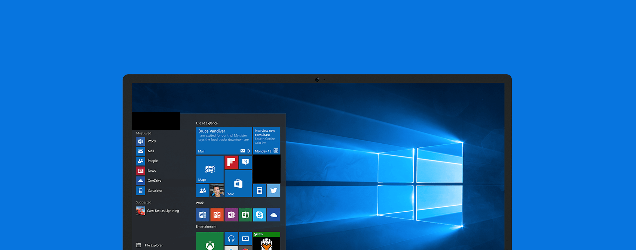
Task: Select the "Entertainment" group header
Action: (206, 226)
